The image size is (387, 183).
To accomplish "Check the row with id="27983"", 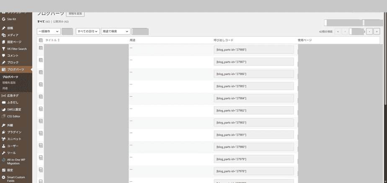I will 41,121.
